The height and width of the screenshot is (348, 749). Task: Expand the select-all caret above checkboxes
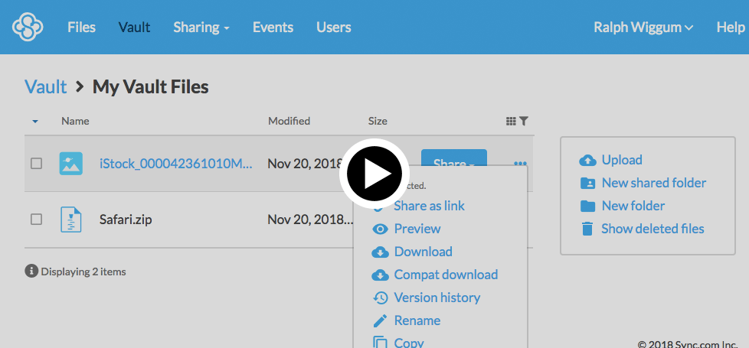coord(35,122)
